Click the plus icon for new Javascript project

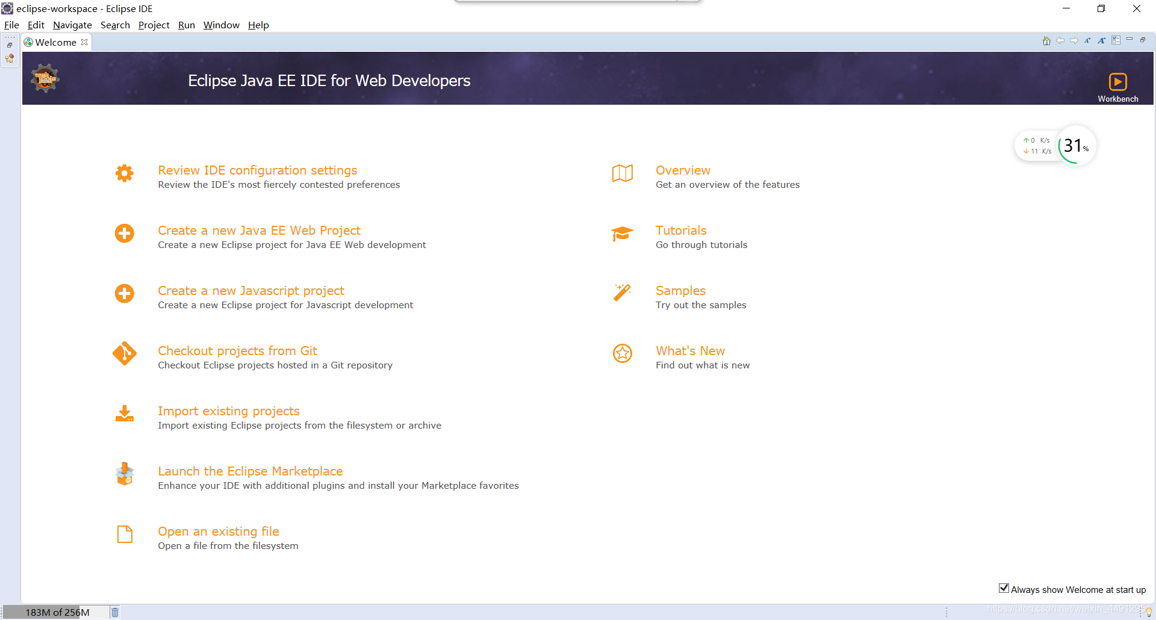pyautogui.click(x=125, y=294)
